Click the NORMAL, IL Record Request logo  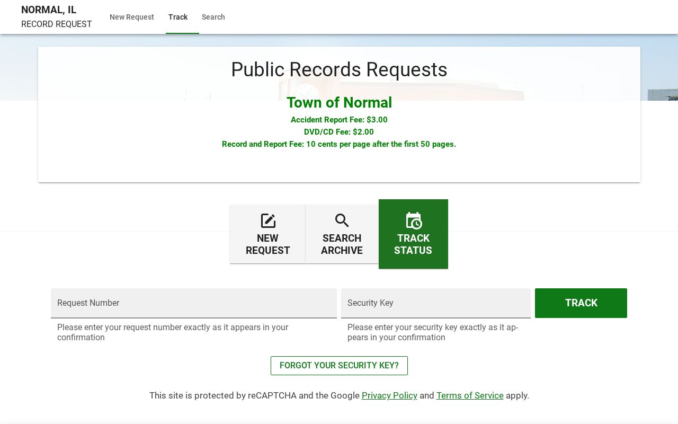point(57,17)
